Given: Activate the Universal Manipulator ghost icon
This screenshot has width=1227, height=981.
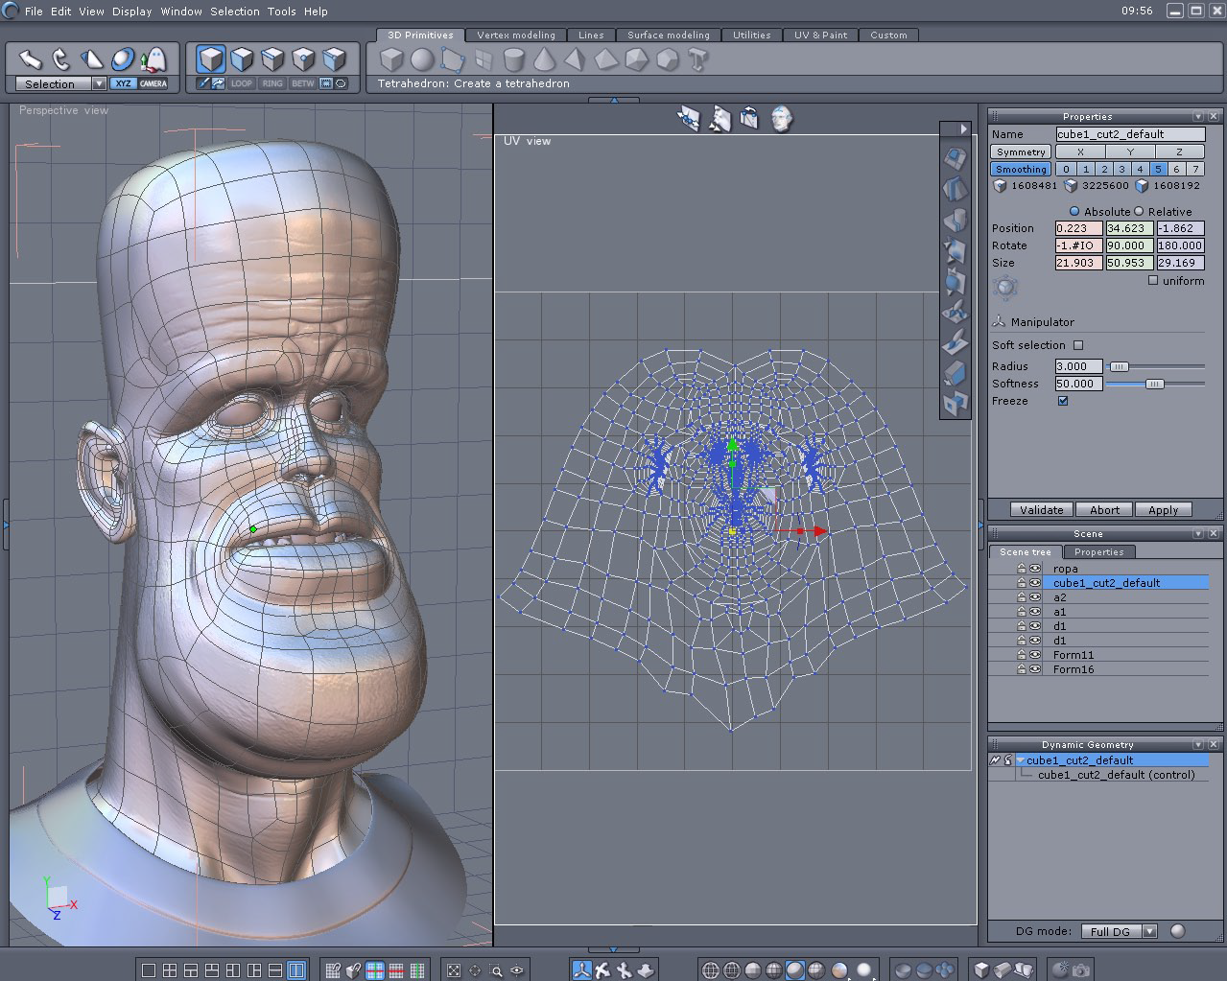Looking at the screenshot, I should (153, 59).
